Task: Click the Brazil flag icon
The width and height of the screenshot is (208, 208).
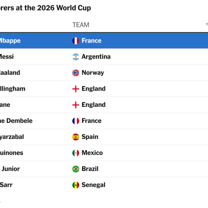Action: tap(76, 169)
